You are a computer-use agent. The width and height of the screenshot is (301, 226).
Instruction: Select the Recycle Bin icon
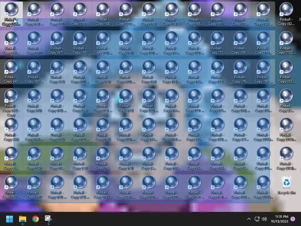[x=286, y=185]
